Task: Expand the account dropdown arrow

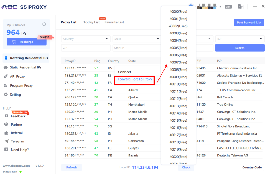Action: tap(220, 7)
